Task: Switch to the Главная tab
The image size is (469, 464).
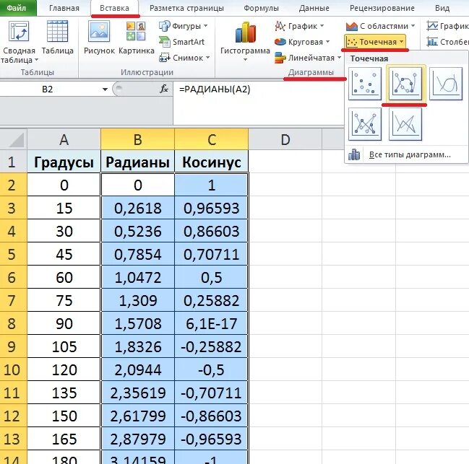Action: (64, 8)
